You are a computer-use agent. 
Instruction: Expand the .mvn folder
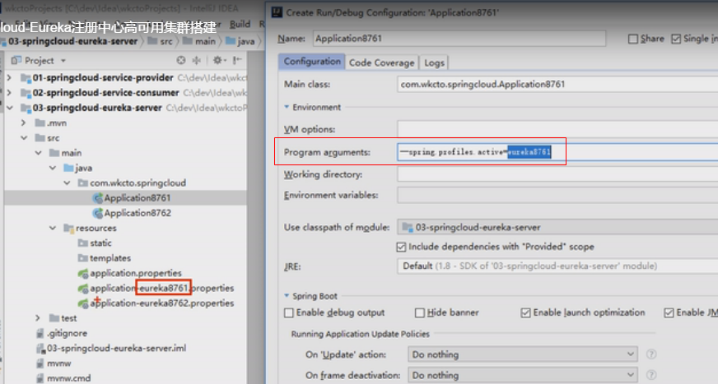click(x=24, y=123)
